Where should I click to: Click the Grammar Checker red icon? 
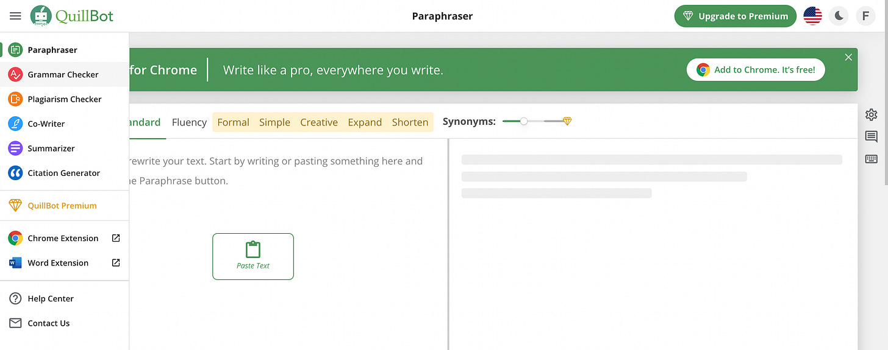pyautogui.click(x=15, y=74)
